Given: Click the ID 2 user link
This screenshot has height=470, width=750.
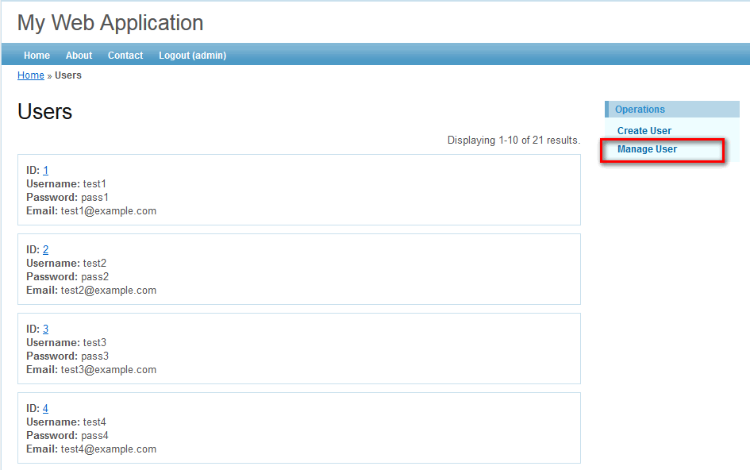Looking at the screenshot, I should click(x=45, y=250).
